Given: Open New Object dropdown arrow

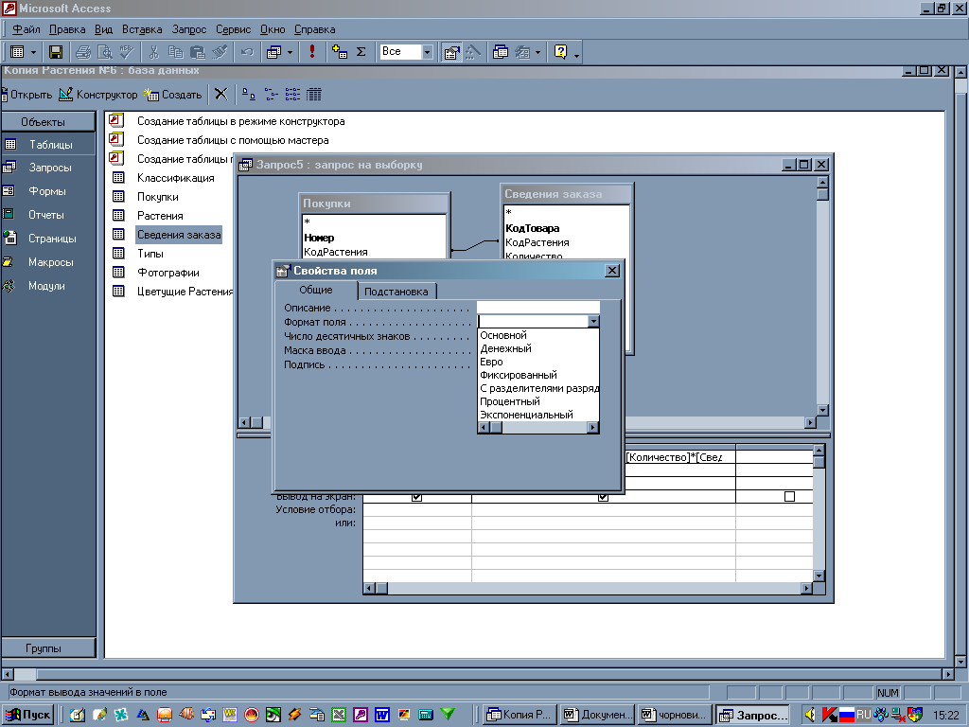Looking at the screenshot, I should click(x=537, y=52).
